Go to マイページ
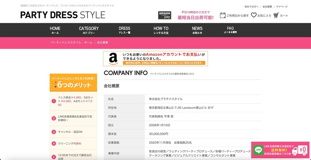This screenshot has height=160, width=311. click(282, 7)
